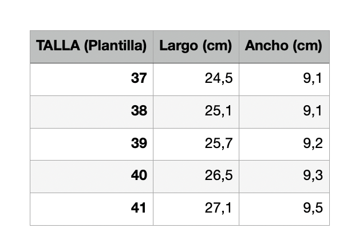Select the Largo (cm) column header

(x=196, y=46)
